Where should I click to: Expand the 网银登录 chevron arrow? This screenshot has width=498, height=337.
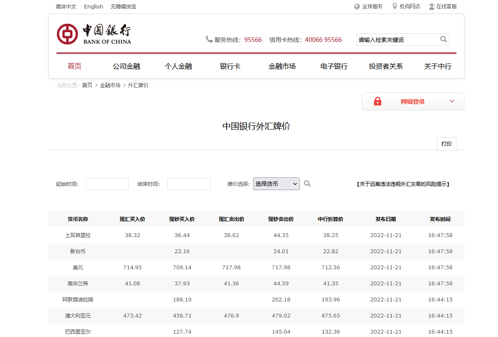452,101
